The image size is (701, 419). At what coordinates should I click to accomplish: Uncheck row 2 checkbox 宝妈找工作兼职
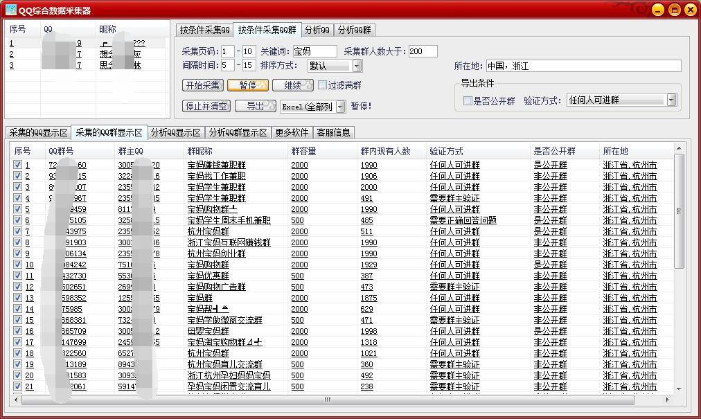(17, 176)
